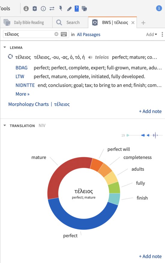The width and height of the screenshot is (165, 263).
Task: Play audio pronunciation of teleios
Action: (x=90, y=57)
